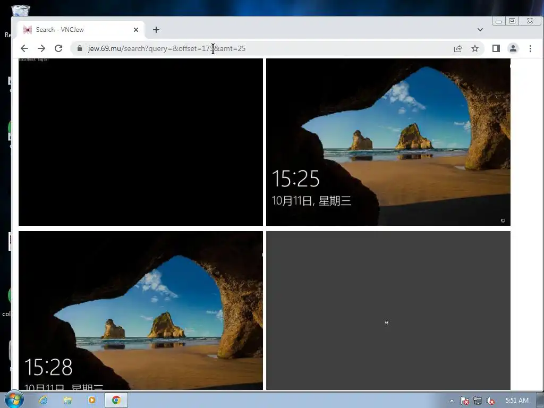This screenshot has height=408, width=544.
Task: Go back with the browser back arrow
Action: click(24, 48)
